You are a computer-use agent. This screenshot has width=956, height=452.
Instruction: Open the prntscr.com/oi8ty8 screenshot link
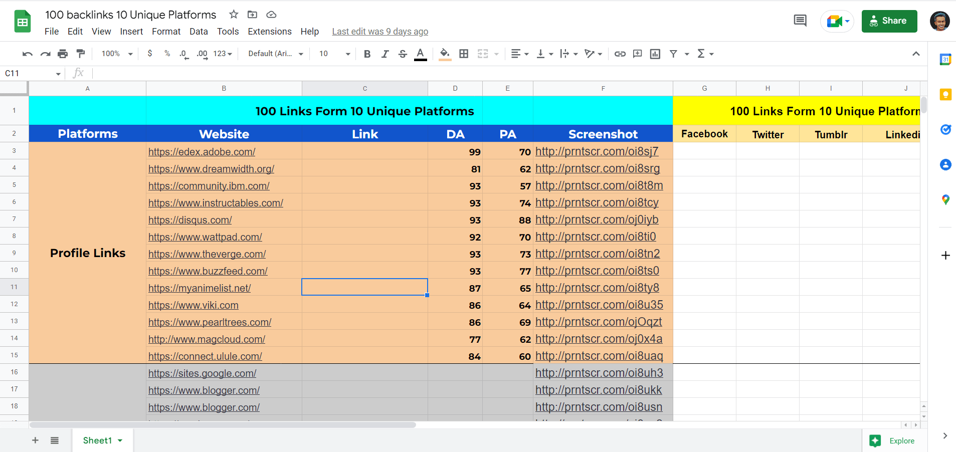pyautogui.click(x=597, y=288)
